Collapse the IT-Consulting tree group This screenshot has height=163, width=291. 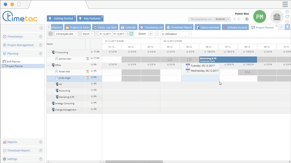[49, 53]
